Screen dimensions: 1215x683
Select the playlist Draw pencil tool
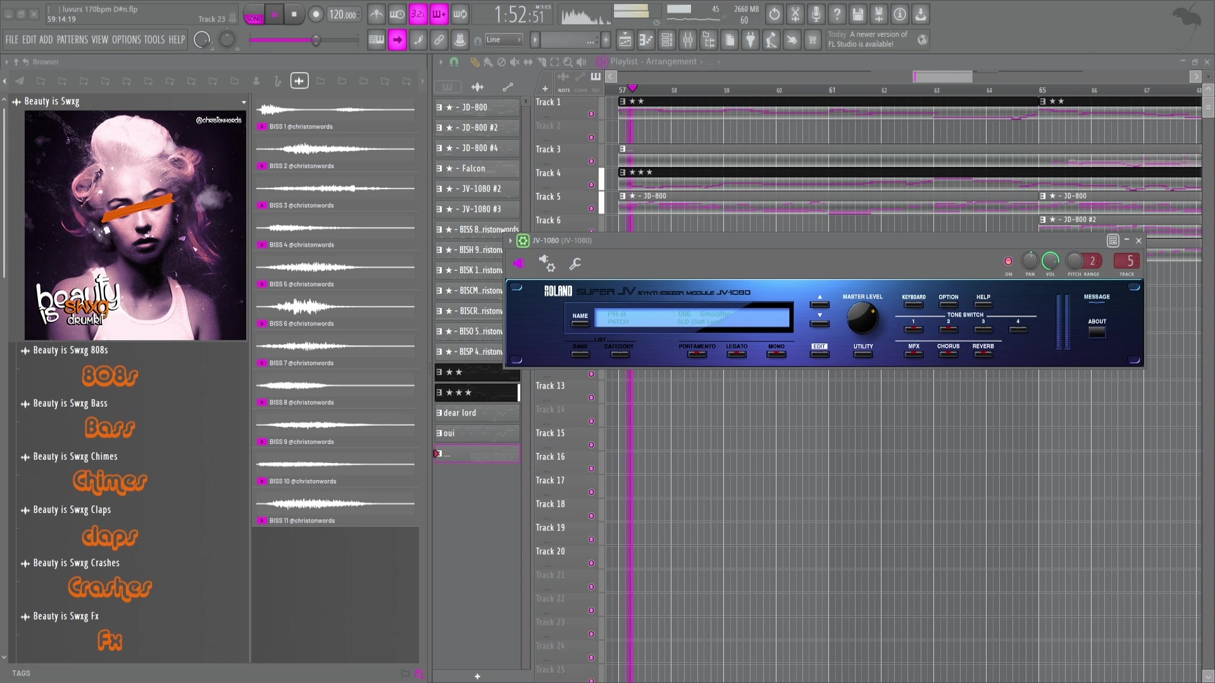click(475, 62)
